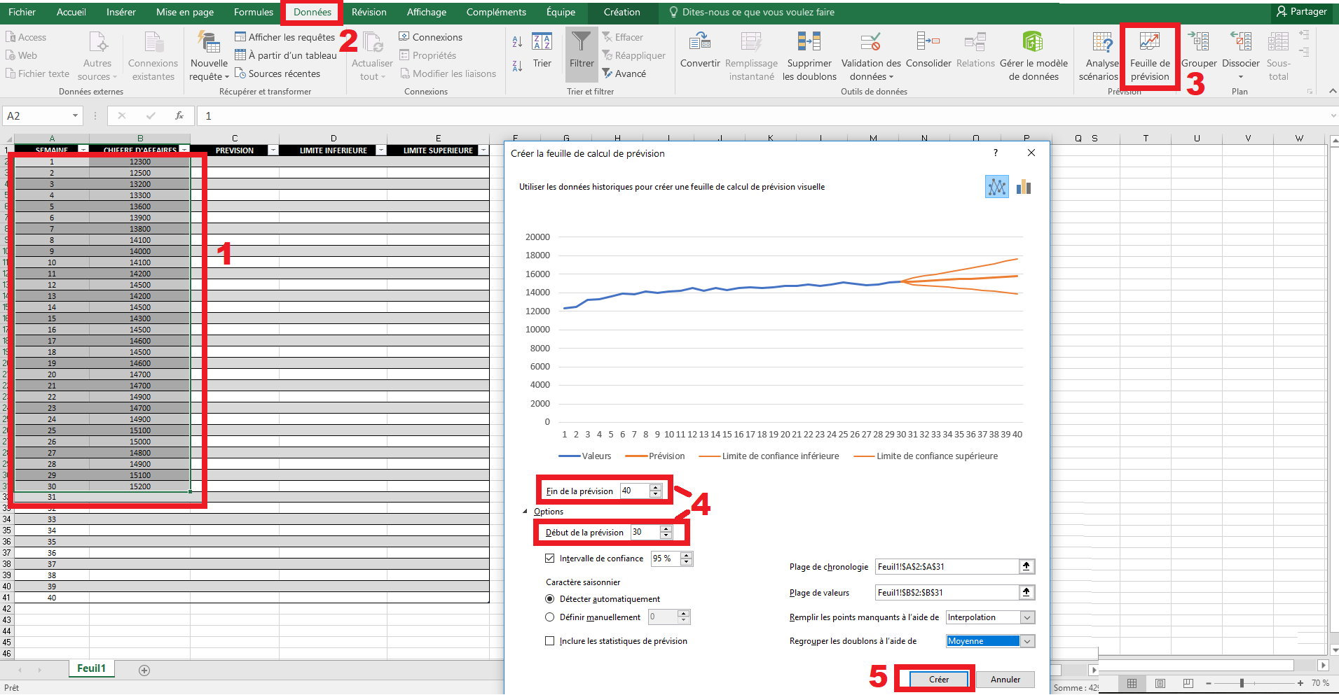Open the Access data import
This screenshot has height=695, width=1339.
coord(26,37)
